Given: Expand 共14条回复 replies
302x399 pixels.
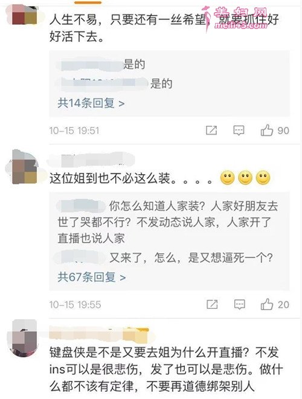Looking at the screenshot, I should tap(91, 103).
